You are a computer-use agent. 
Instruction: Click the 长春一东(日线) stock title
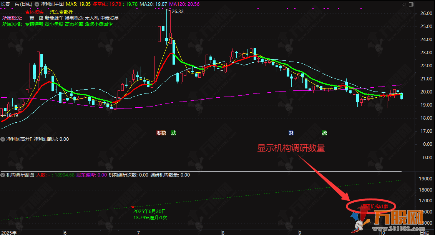tap(17, 4)
